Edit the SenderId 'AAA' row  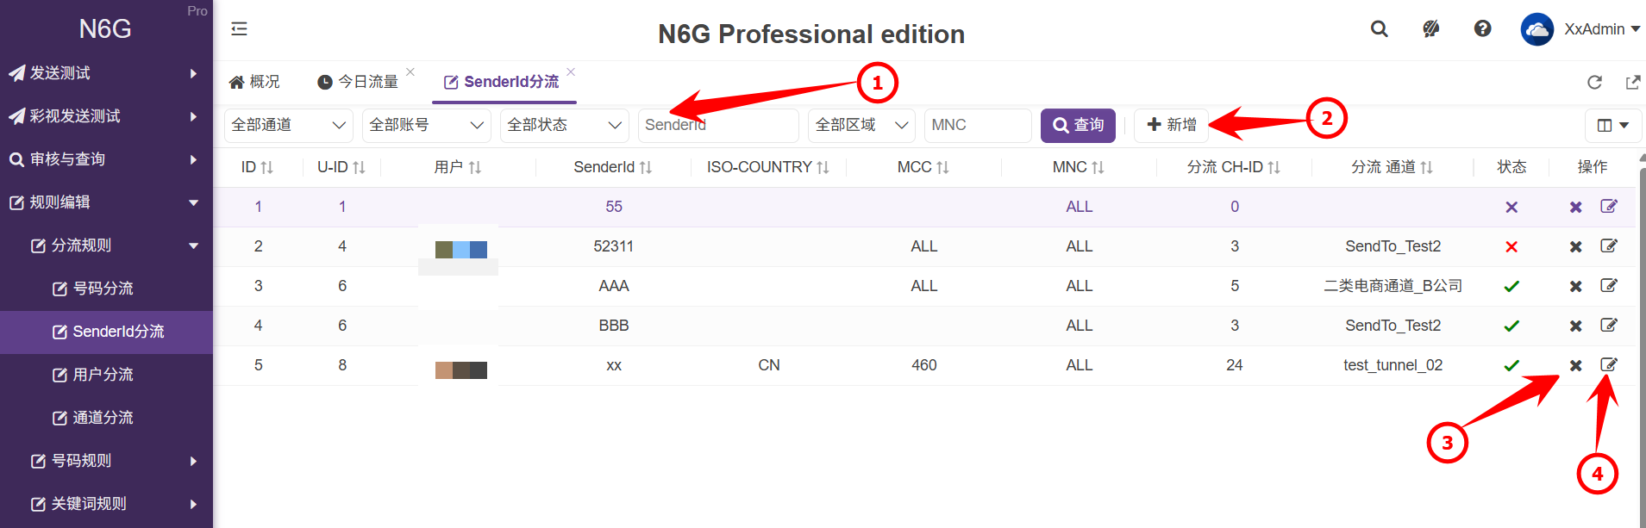[1608, 285]
